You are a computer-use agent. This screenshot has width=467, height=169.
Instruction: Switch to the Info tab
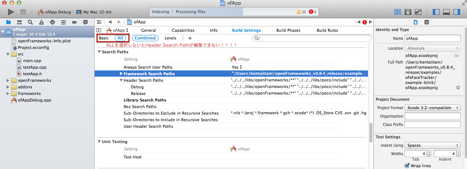(x=214, y=30)
